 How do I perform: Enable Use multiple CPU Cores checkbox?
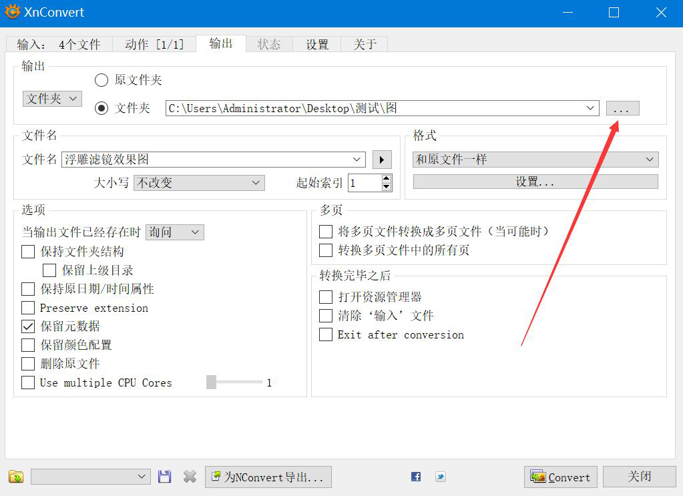(28, 383)
